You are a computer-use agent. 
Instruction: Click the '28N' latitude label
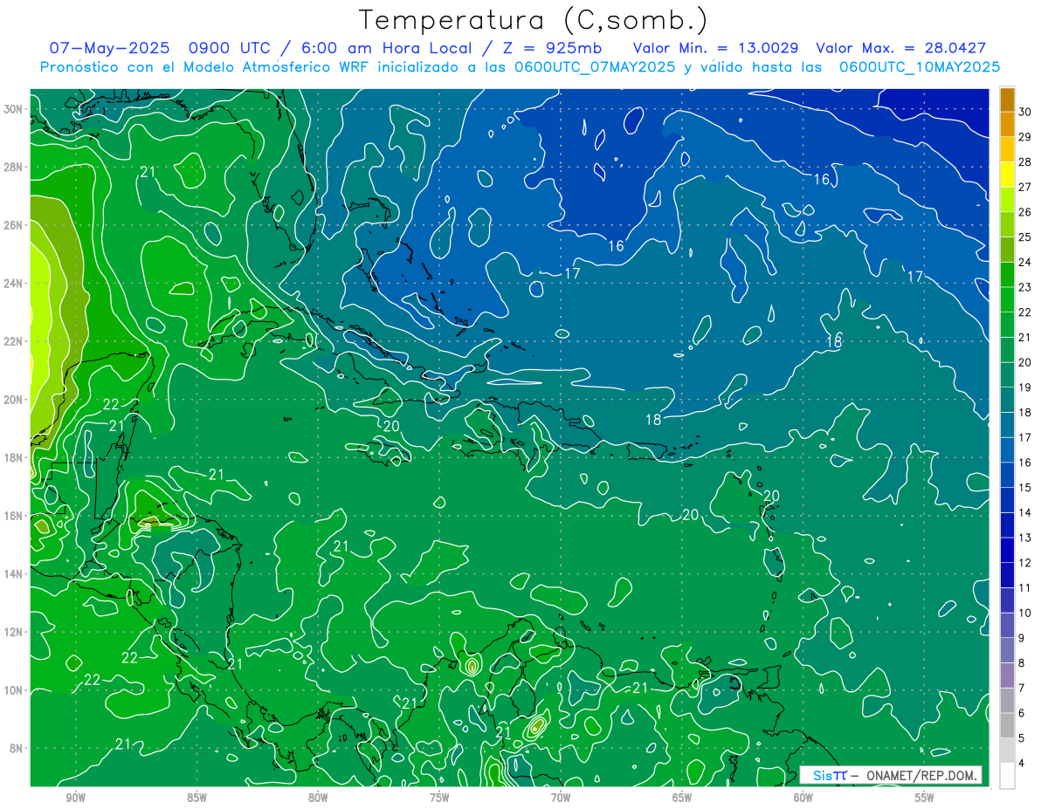(15, 167)
